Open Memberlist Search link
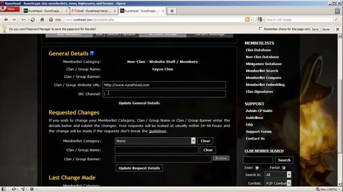 point(262,71)
